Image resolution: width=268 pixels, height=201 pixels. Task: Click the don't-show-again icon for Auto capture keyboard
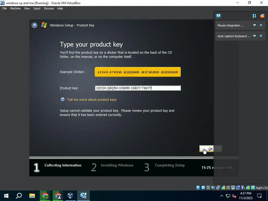(x=254, y=36)
